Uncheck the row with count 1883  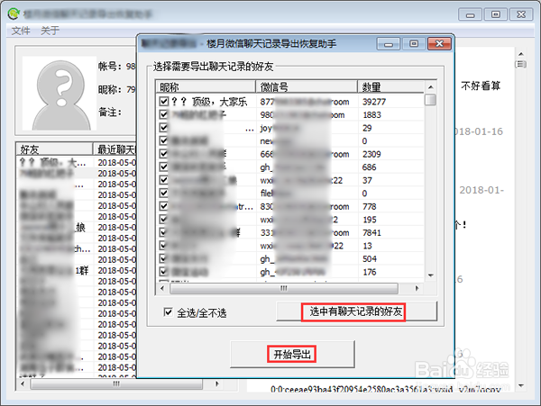click(x=164, y=114)
